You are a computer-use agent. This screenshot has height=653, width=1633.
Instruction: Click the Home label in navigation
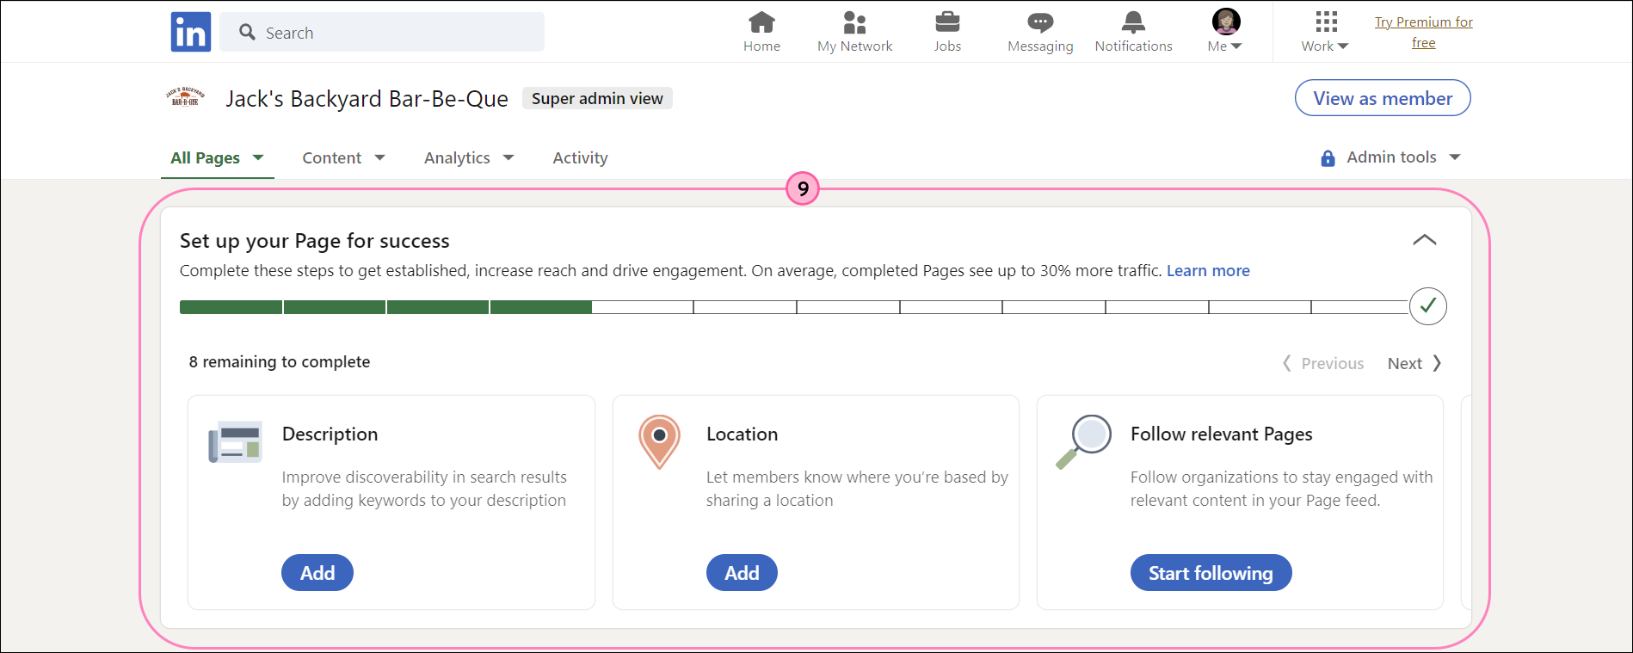761,46
